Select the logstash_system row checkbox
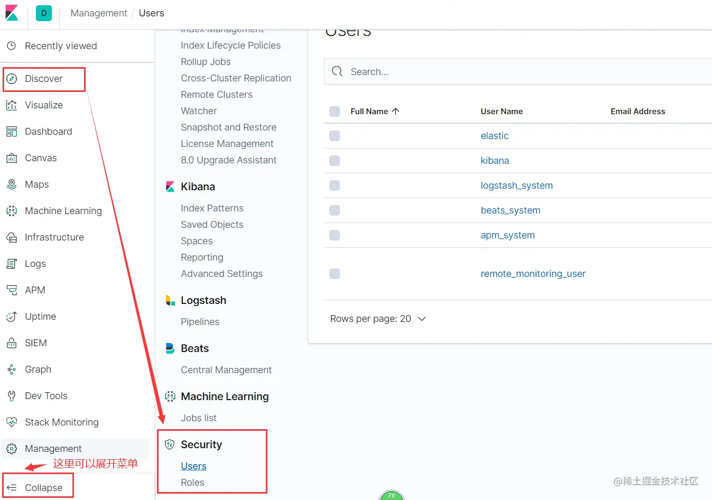Image resolution: width=712 pixels, height=500 pixels. click(x=335, y=186)
